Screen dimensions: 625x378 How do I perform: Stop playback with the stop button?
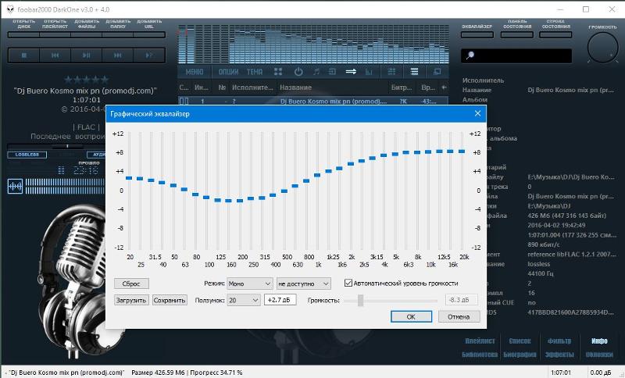(x=24, y=55)
